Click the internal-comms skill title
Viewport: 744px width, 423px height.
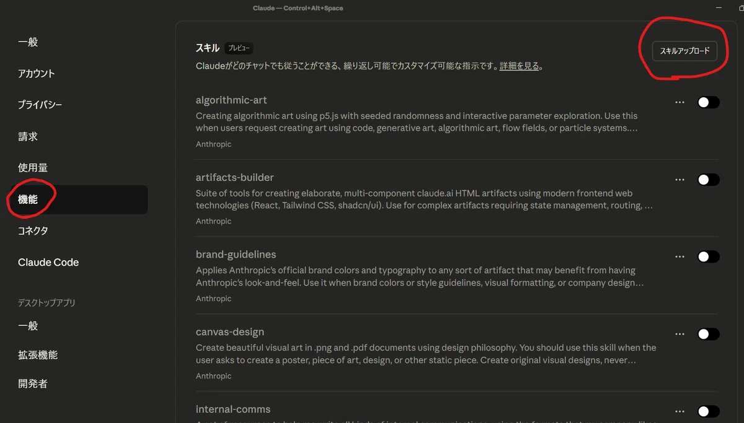[233, 409]
